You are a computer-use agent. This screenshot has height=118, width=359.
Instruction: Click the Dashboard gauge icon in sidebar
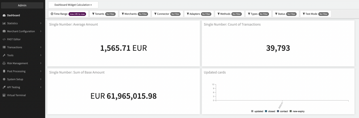coord(4,15)
